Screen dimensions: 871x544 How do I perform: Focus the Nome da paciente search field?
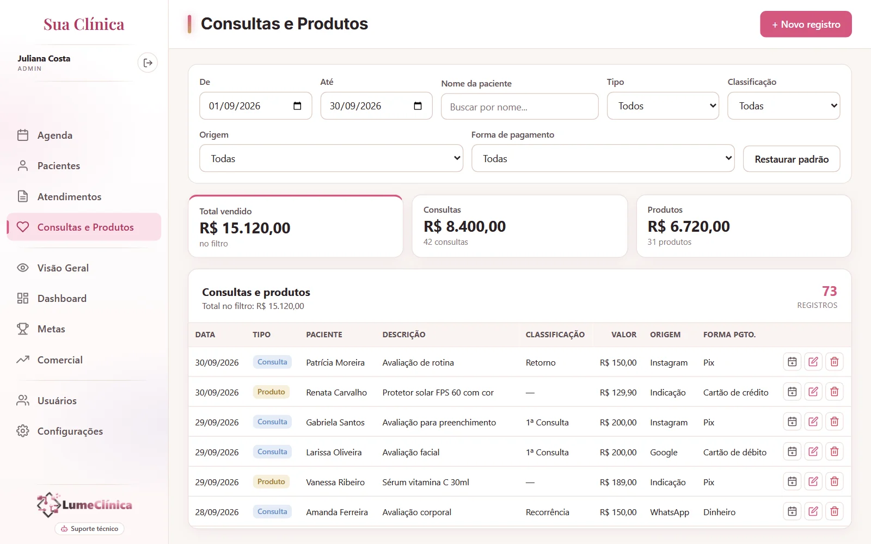(519, 107)
